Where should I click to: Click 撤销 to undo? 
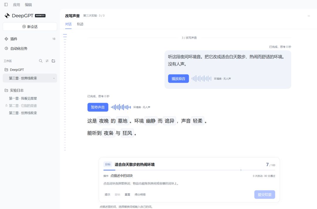(117, 195)
